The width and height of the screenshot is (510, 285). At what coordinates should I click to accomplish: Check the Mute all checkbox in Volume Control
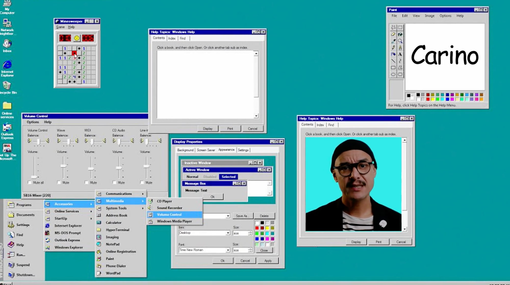point(30,182)
